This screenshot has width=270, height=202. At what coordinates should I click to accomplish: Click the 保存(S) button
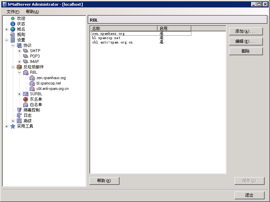pos(249,181)
